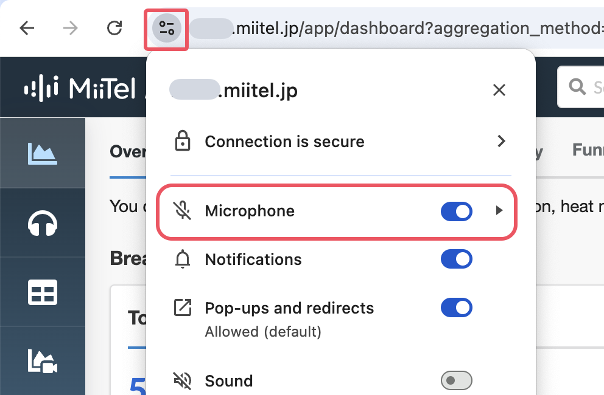Image resolution: width=604 pixels, height=395 pixels.
Task: Click the MiiTel logo
Action: [80, 89]
